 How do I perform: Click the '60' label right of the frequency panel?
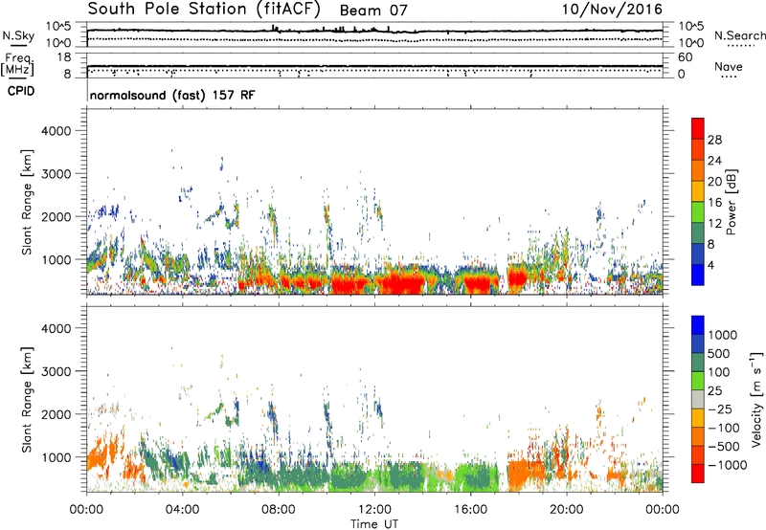pos(686,57)
